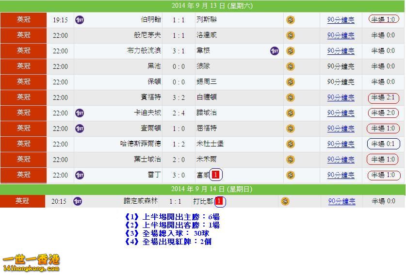Click the gold coin icon for 卡迪夫城 vs 諾域治
The image size is (406, 275).
[x=291, y=113]
